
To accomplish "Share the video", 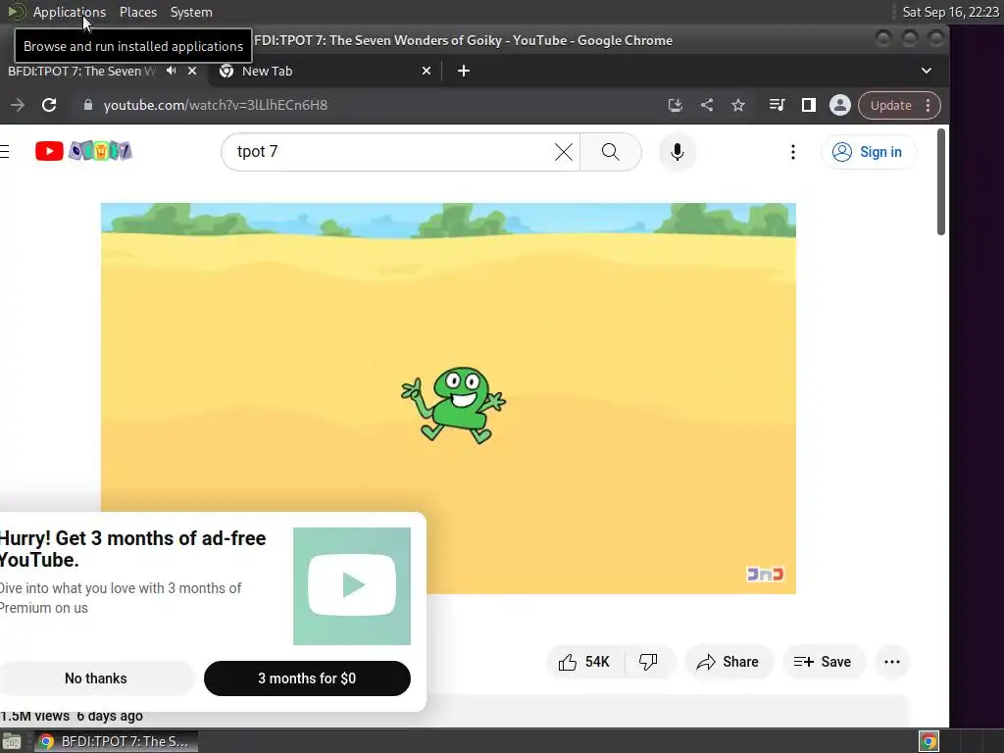I will coord(728,662).
